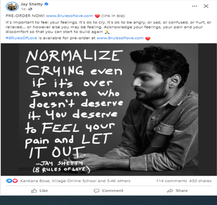This screenshot has height=205, width=217.
Task: Open the three-dot post options menu
Action: coord(195,6)
